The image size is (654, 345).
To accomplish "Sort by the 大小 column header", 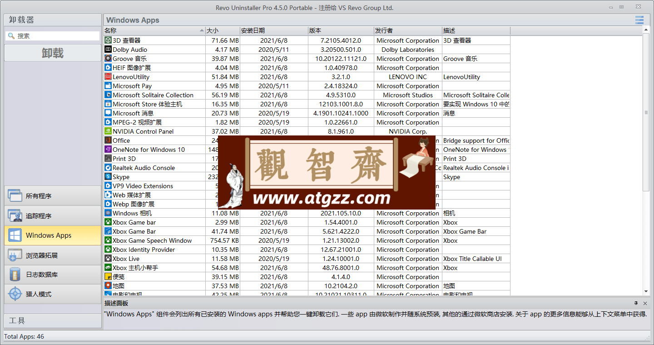I will click(x=223, y=30).
